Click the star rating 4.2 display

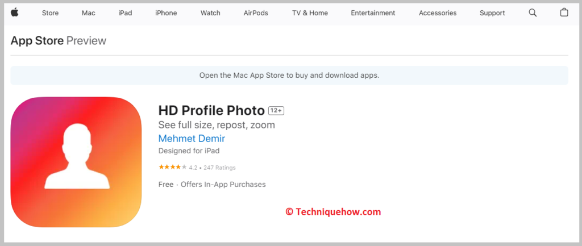click(178, 168)
